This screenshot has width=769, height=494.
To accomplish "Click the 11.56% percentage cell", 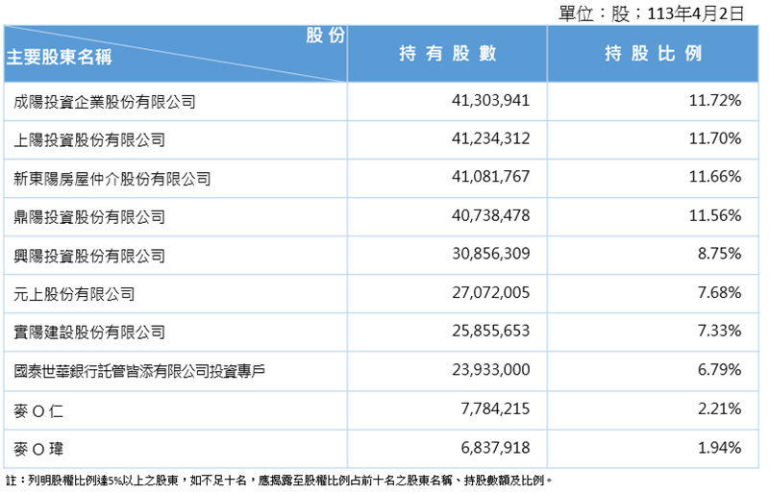I will [x=715, y=215].
